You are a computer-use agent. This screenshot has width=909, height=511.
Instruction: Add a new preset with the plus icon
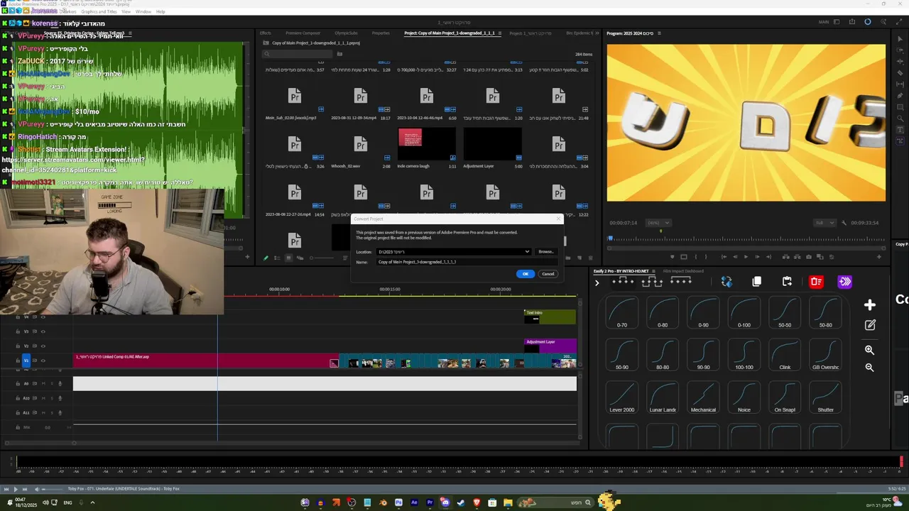pos(870,305)
